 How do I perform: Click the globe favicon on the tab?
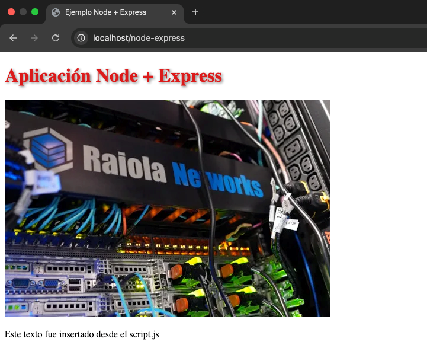tap(56, 12)
